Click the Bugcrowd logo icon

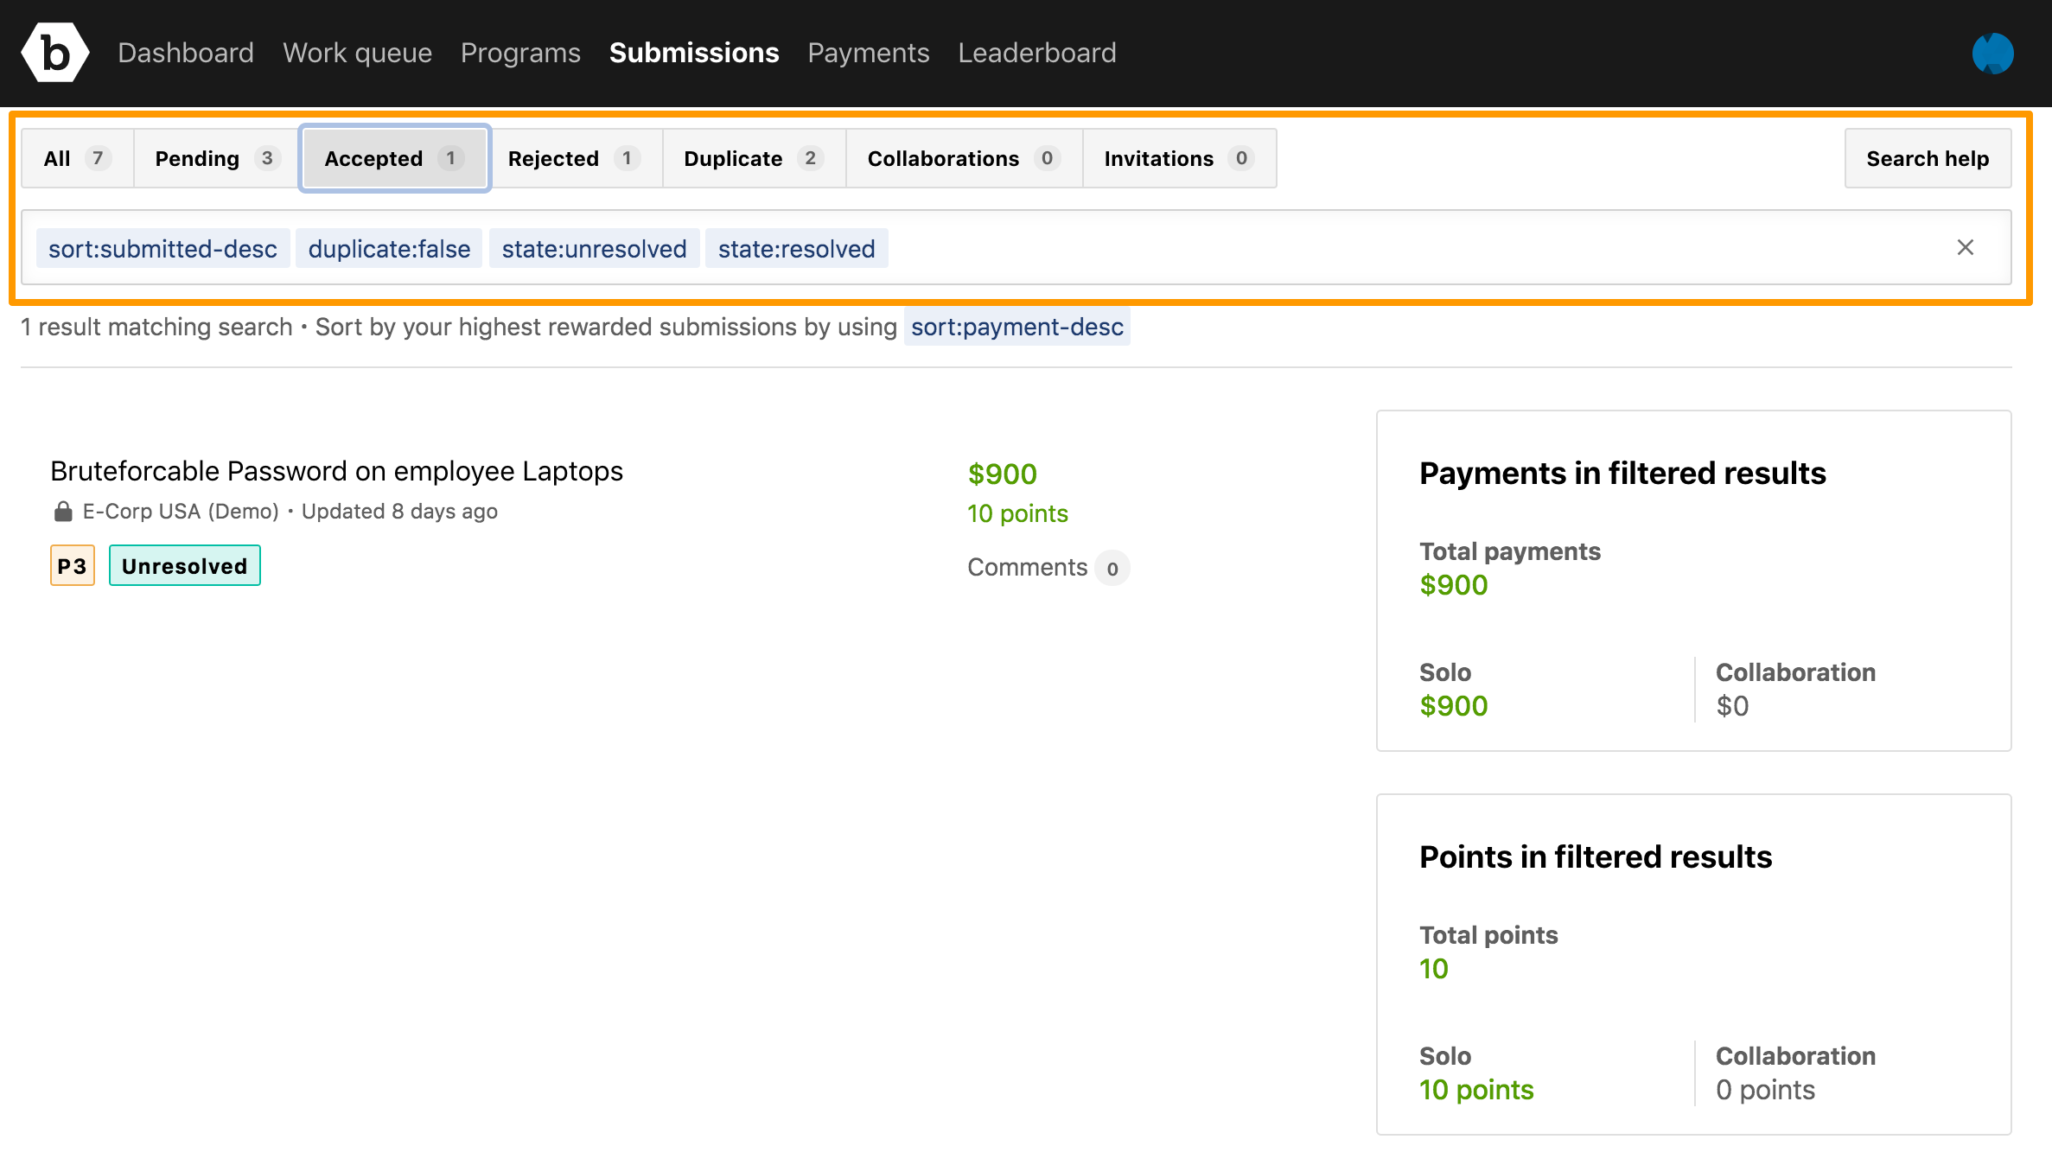54,53
